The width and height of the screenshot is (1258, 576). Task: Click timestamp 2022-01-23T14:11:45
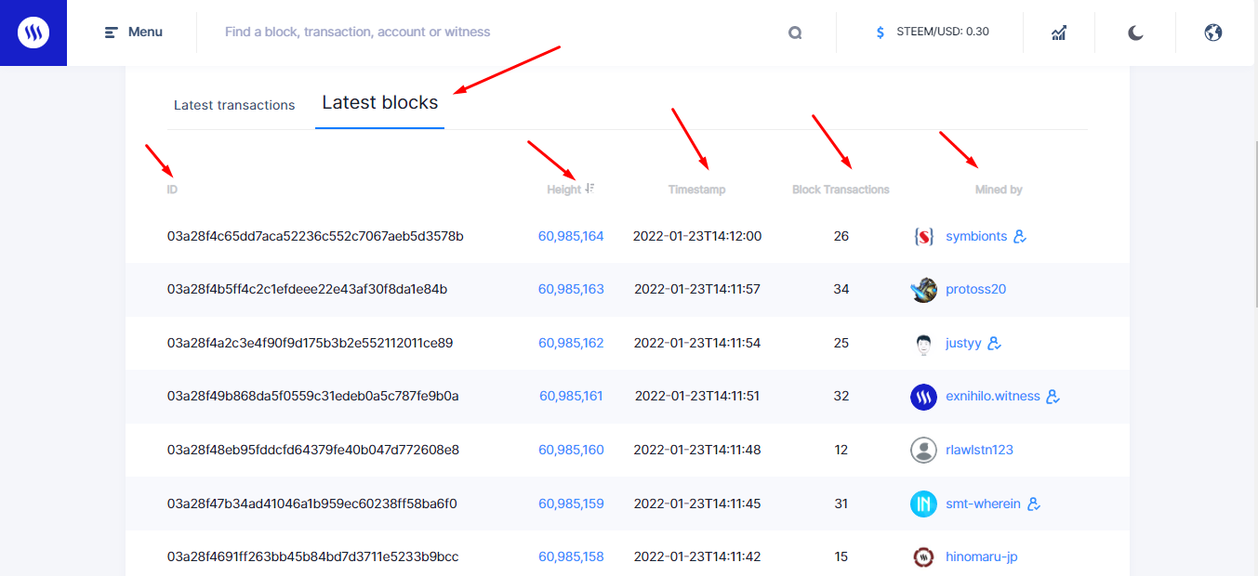point(697,504)
